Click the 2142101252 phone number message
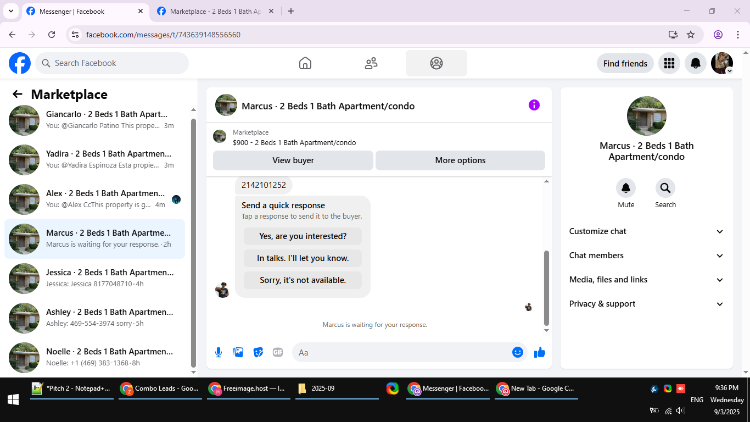The image size is (750, 422). point(264,185)
